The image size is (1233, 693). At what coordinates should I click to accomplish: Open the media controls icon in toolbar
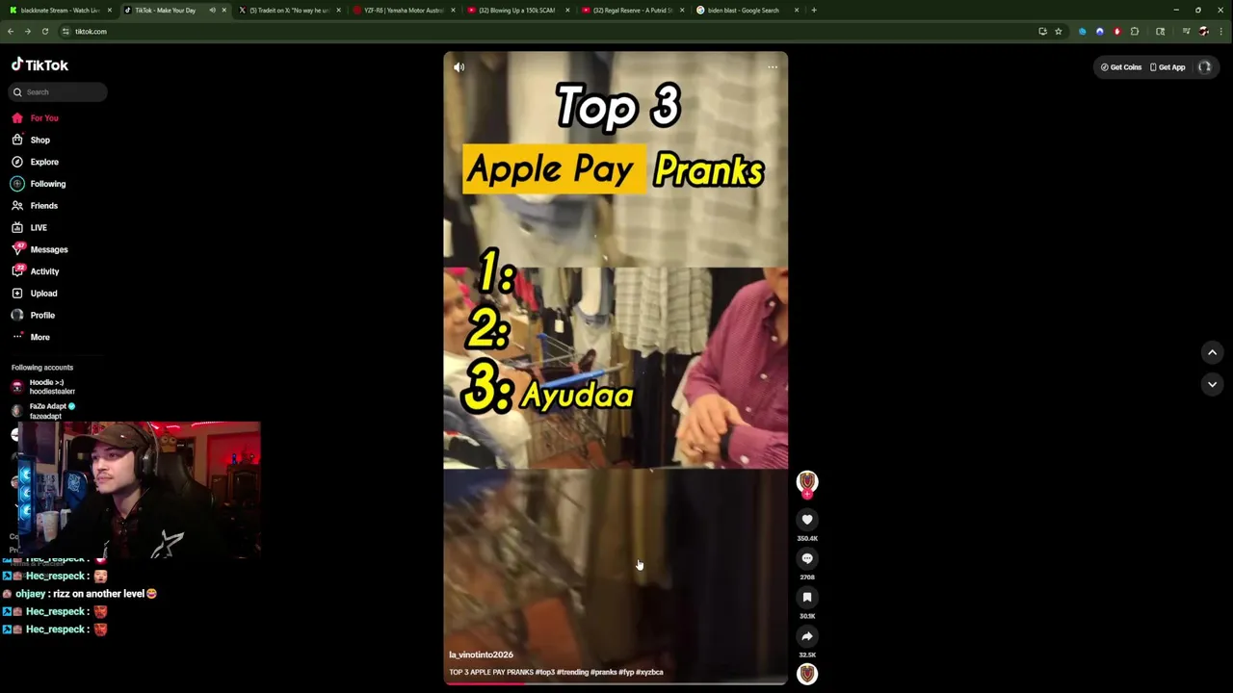pyautogui.click(x=1186, y=32)
